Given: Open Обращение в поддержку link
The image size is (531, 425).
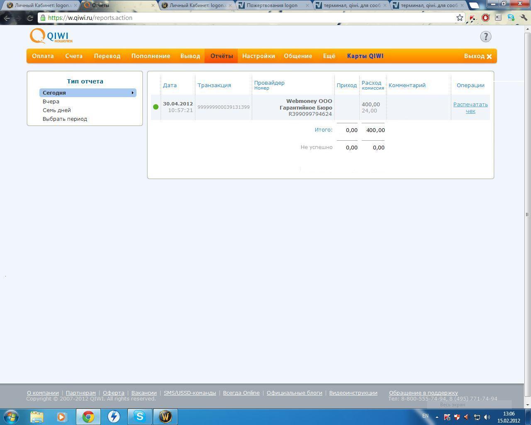Looking at the screenshot, I should coord(423,393).
